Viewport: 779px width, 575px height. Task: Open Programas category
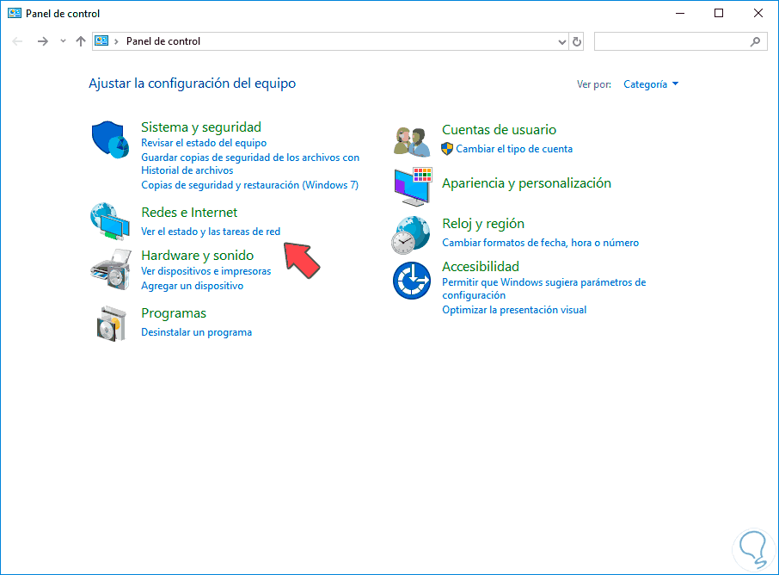pos(174,313)
